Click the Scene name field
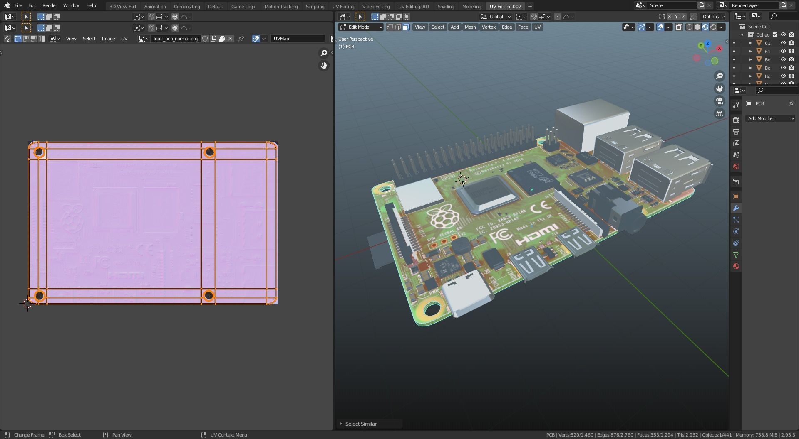Image resolution: width=799 pixels, height=439 pixels. click(672, 5)
